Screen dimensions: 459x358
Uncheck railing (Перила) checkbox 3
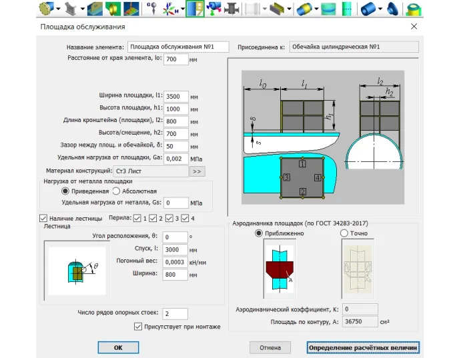pyautogui.click(x=169, y=218)
